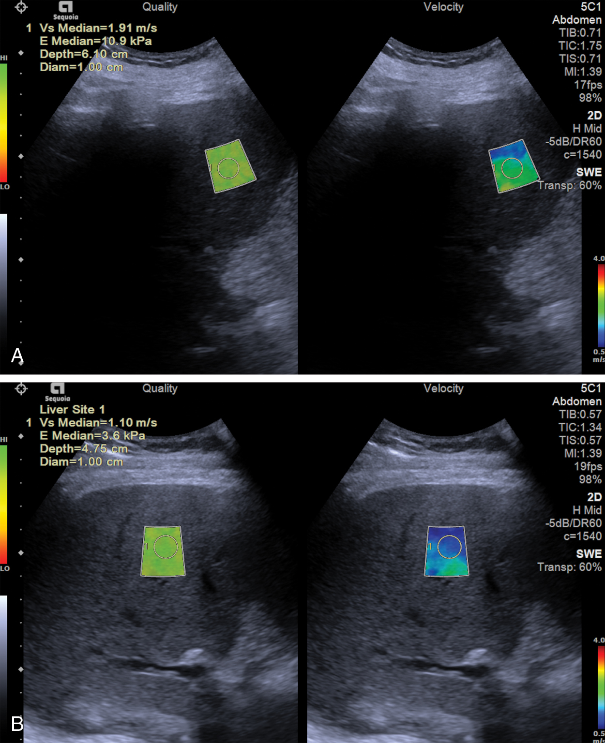
Task: Select the circular ROI in panel A Quality map
Action: pos(228,168)
